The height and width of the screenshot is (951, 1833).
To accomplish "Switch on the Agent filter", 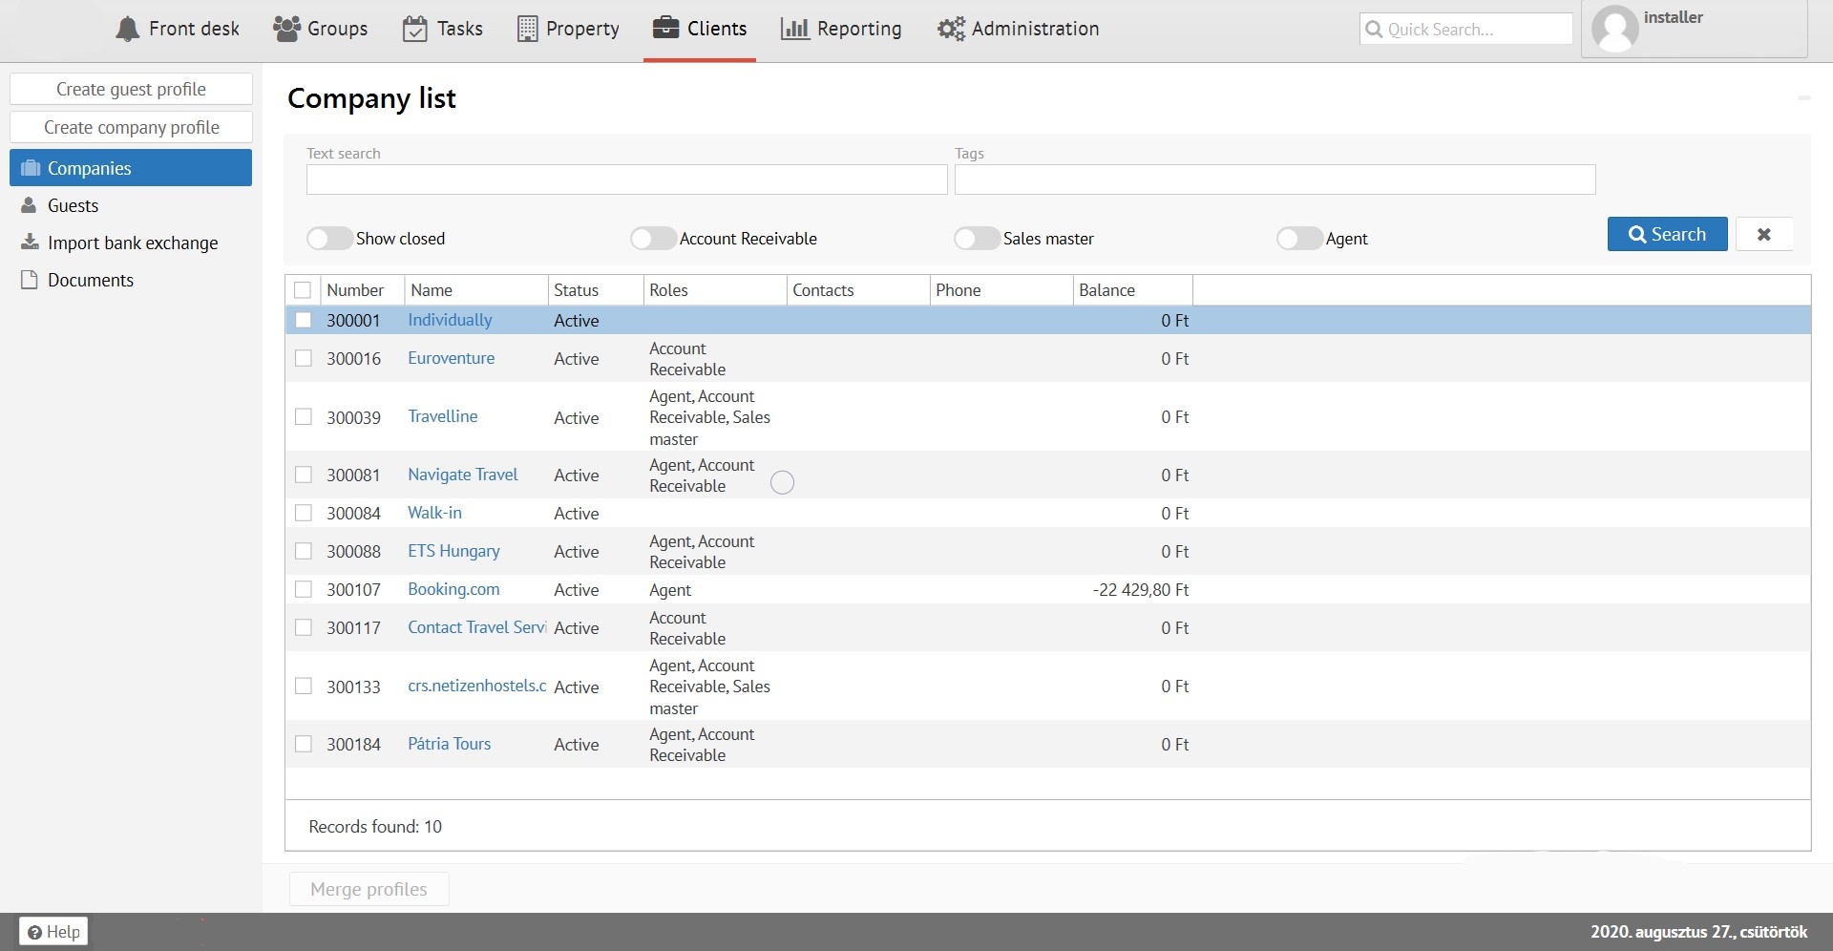I will coord(1299,239).
